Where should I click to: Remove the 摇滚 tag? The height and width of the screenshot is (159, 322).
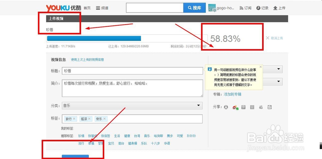coord(89,119)
